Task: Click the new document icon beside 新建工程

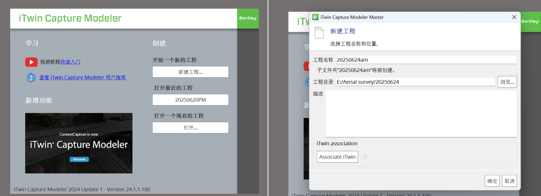Action: [x=319, y=32]
